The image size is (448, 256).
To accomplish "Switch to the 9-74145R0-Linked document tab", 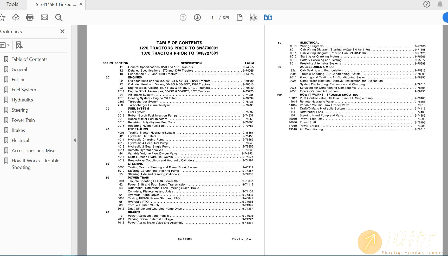I will [x=56, y=4].
